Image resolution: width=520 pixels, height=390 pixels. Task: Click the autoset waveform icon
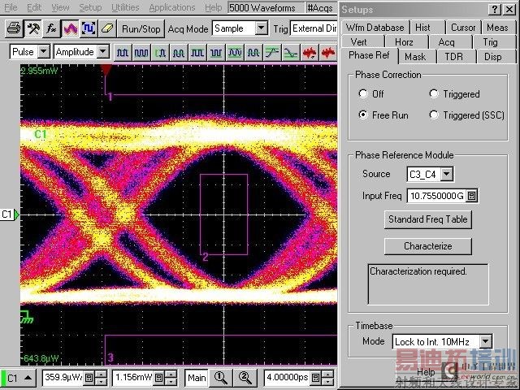tap(89, 28)
